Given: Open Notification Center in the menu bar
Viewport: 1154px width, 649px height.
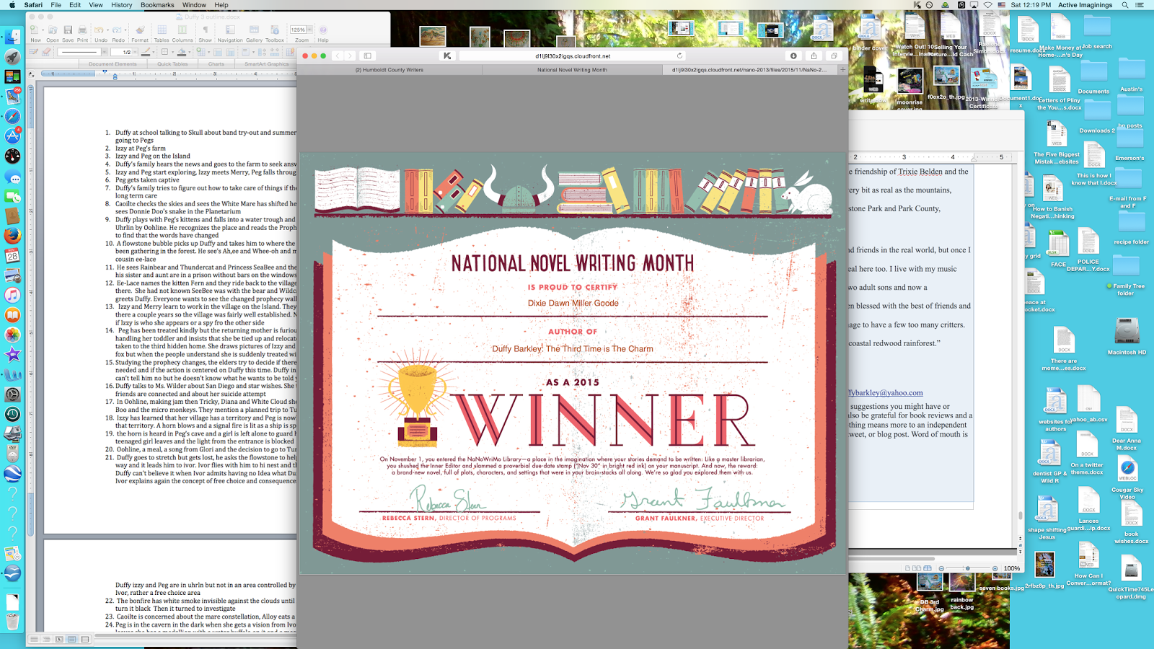Looking at the screenshot, I should (x=1140, y=5).
